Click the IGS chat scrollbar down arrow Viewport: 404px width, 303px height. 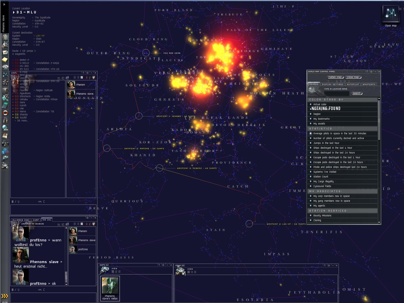66,284
